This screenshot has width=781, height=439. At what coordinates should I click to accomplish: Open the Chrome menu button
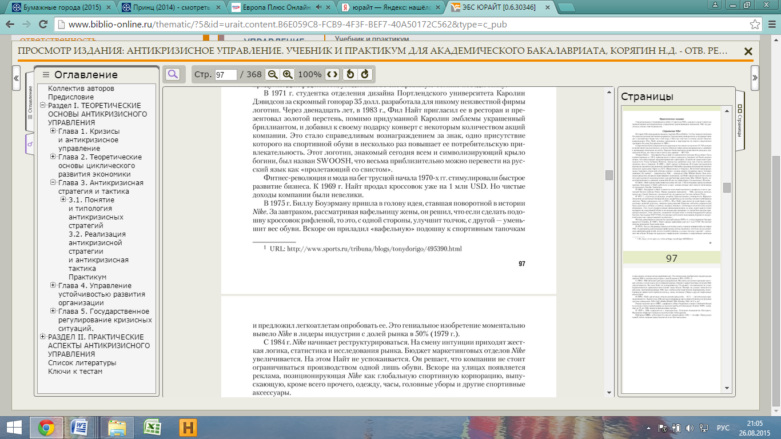pos(771,25)
